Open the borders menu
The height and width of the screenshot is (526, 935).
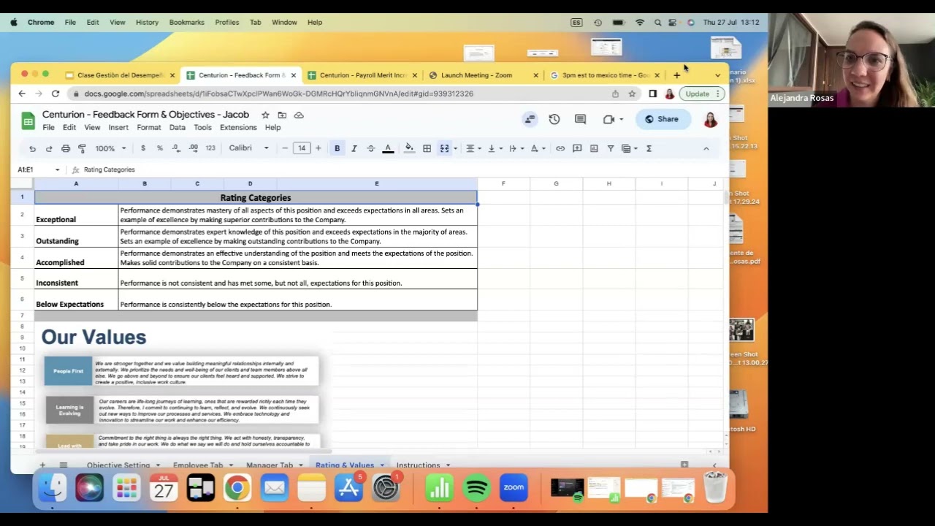pos(427,148)
